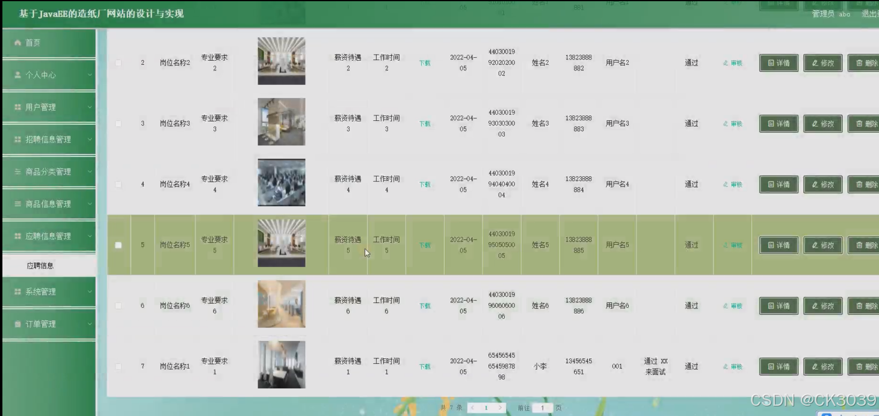Click 修改 edit button for 小李's row
Screen dimensions: 879x416
[x=823, y=367]
